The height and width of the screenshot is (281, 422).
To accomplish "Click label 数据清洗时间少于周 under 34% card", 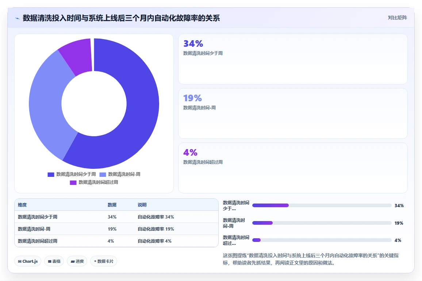I will [203, 53].
